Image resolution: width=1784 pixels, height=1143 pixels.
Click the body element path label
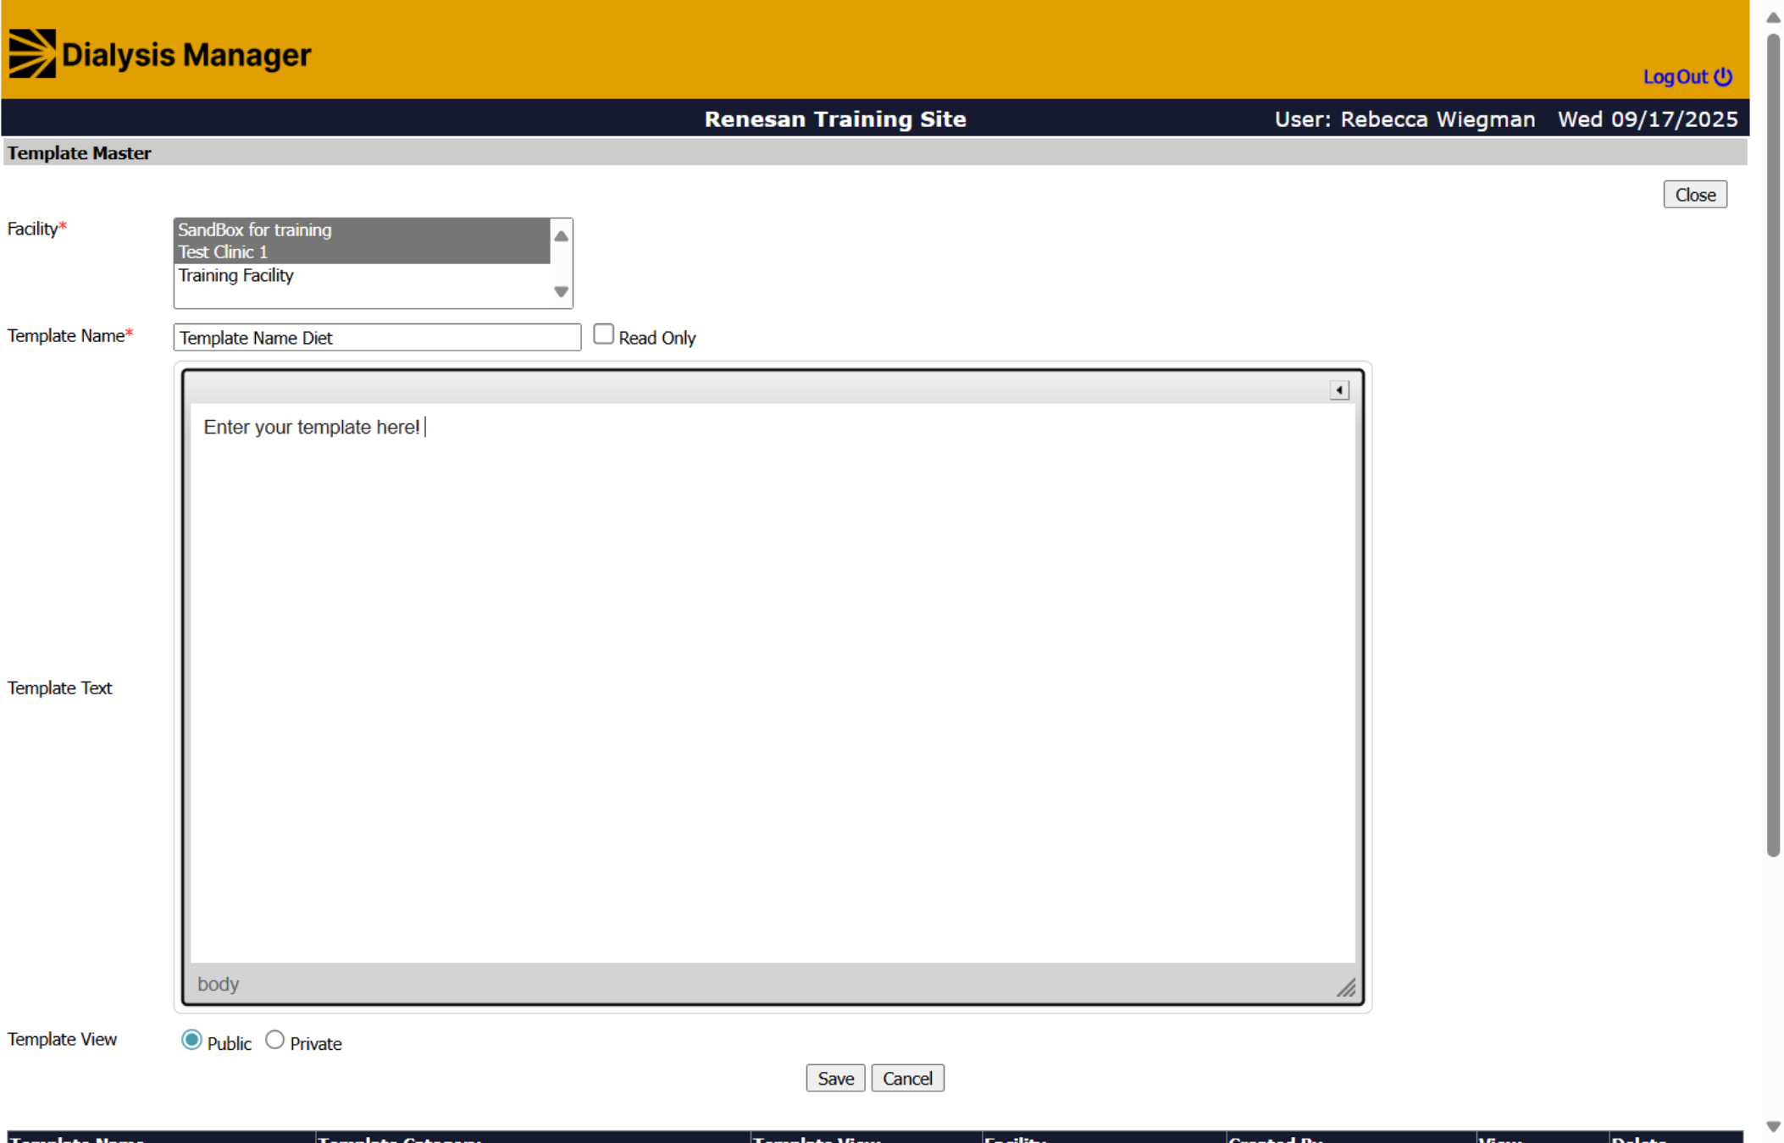coord(219,984)
